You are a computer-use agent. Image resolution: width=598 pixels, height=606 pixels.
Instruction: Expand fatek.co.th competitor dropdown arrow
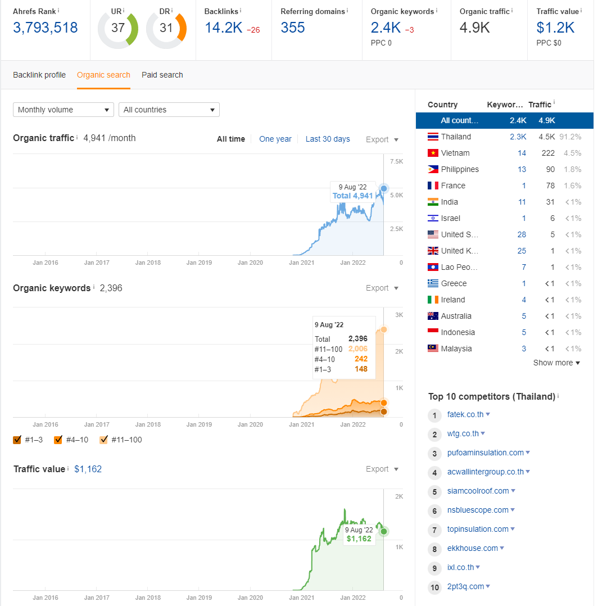488,414
